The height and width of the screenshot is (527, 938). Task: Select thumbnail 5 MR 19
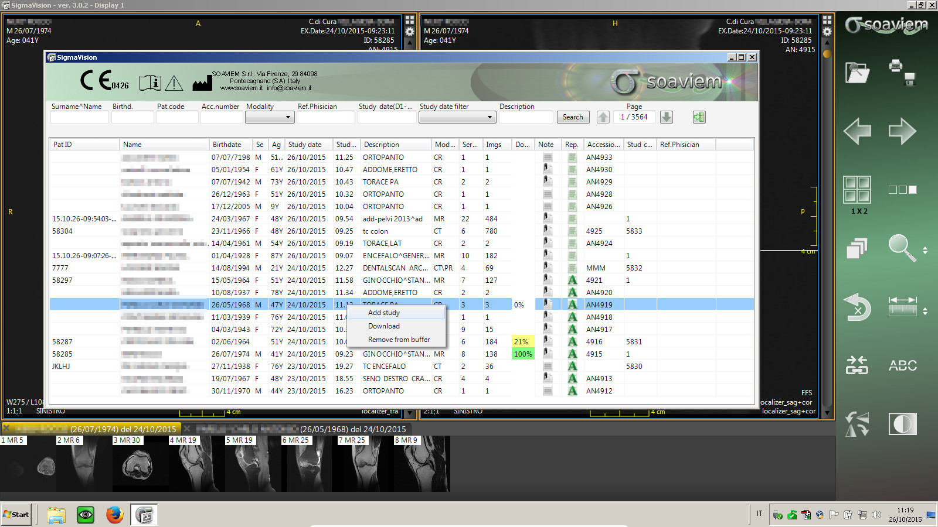coord(253,464)
